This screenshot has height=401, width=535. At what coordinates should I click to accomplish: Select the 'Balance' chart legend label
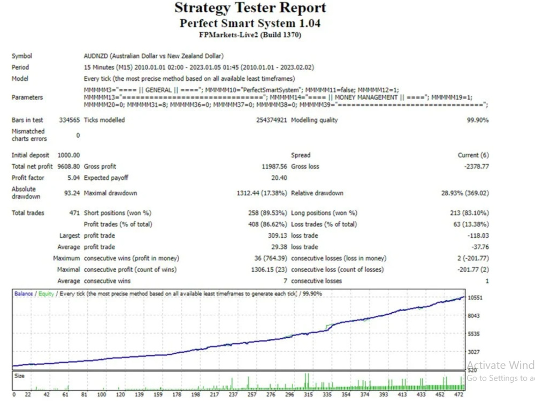(24, 294)
